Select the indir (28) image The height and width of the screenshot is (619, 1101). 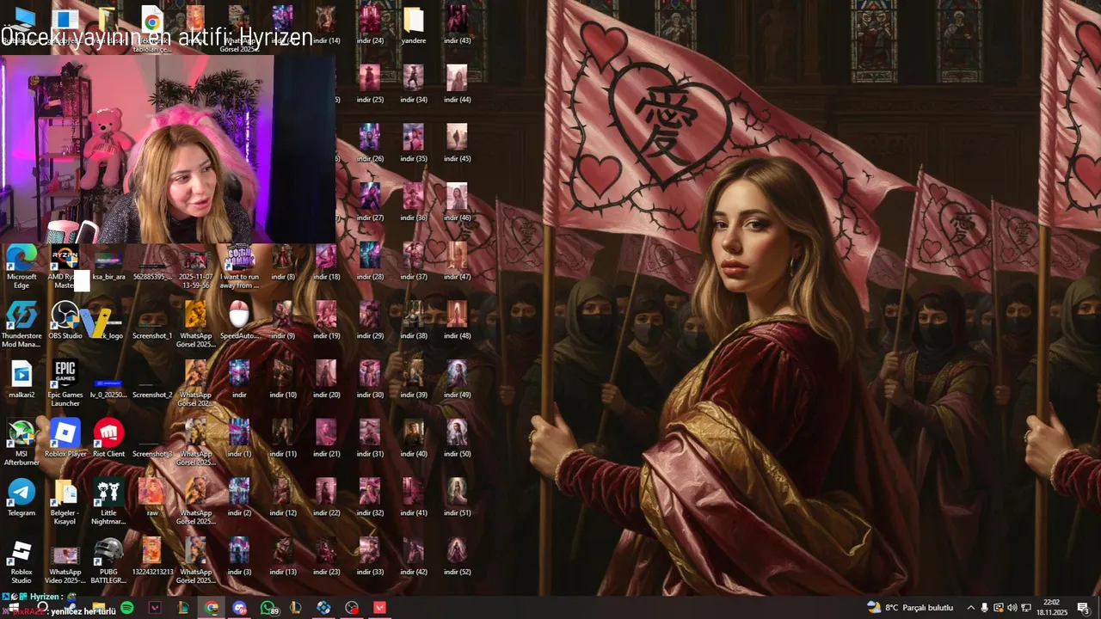370,261
